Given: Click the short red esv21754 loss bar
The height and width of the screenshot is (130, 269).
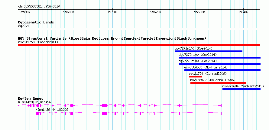Looking at the screenshot, I should (196, 77).
